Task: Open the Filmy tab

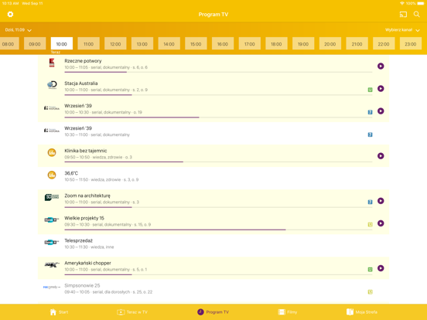Action: pos(288,312)
